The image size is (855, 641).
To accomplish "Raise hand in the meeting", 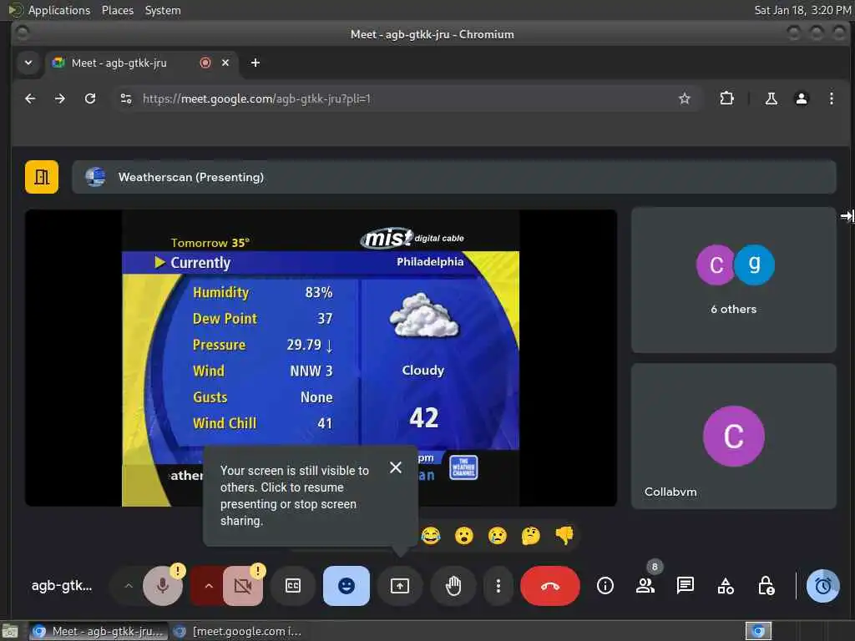I will pos(453,586).
